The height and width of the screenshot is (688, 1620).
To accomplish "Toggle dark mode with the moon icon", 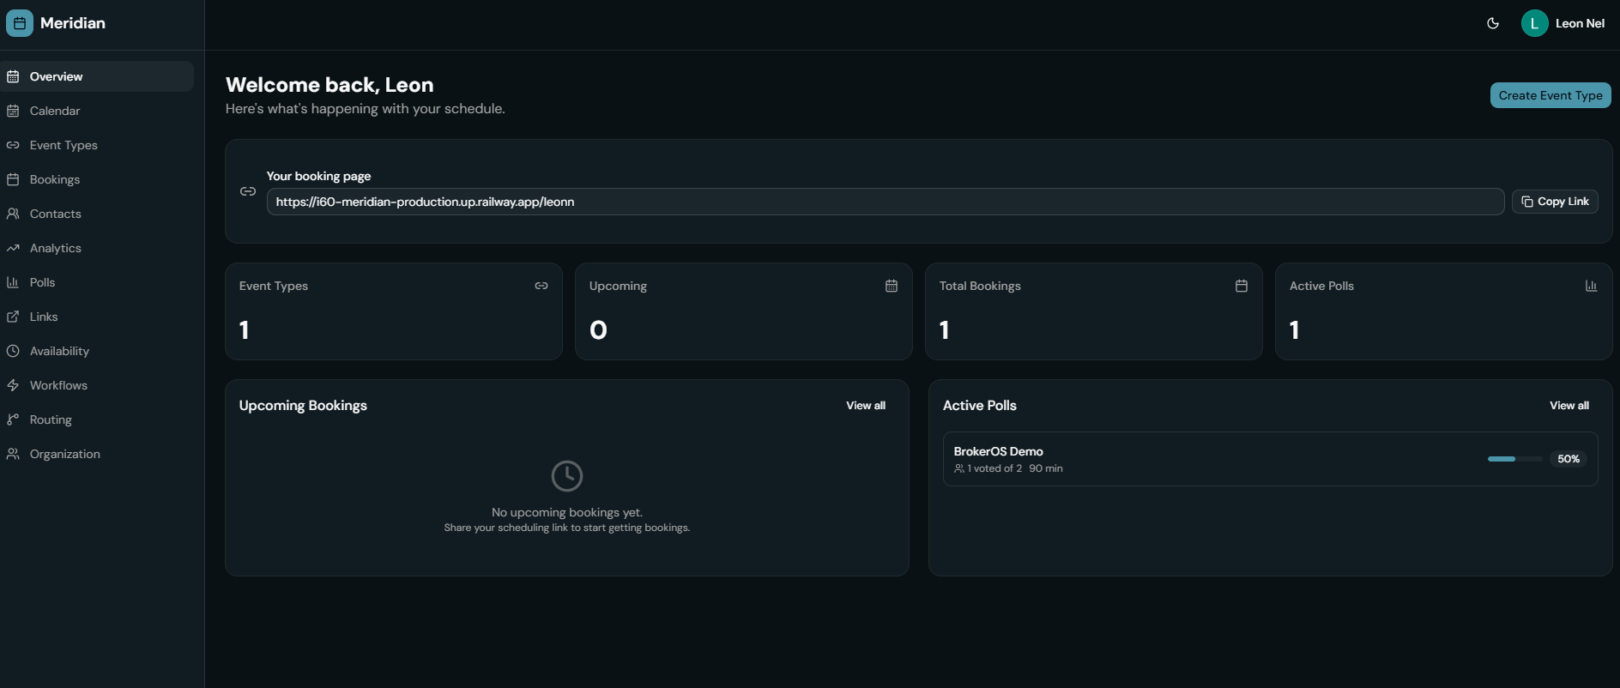I will click(x=1493, y=23).
